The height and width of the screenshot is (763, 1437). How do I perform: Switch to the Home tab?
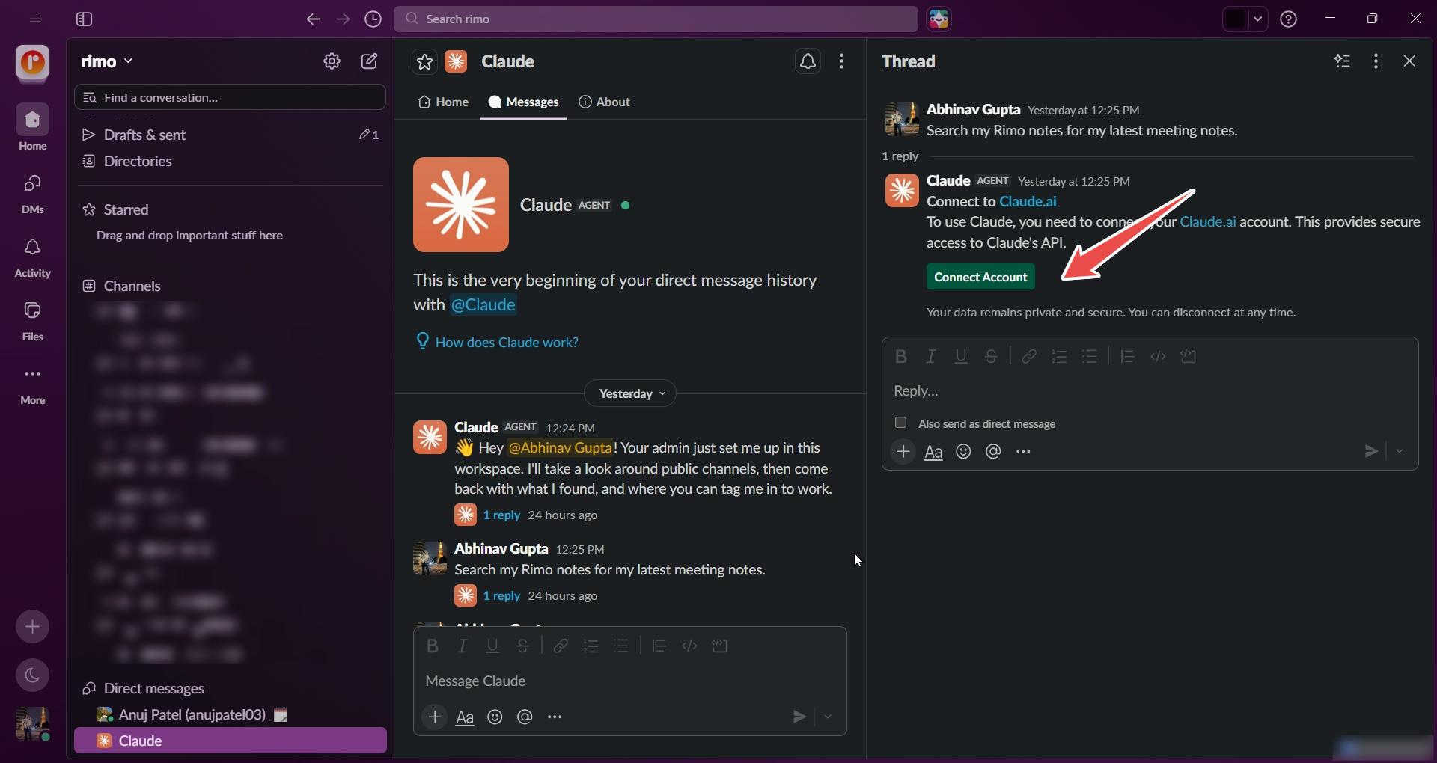tap(443, 102)
